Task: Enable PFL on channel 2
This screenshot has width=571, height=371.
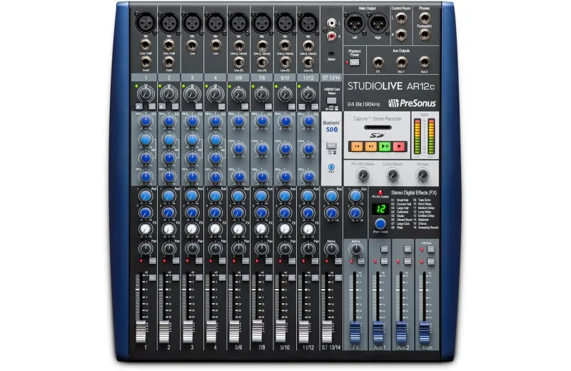Action: [x=176, y=278]
